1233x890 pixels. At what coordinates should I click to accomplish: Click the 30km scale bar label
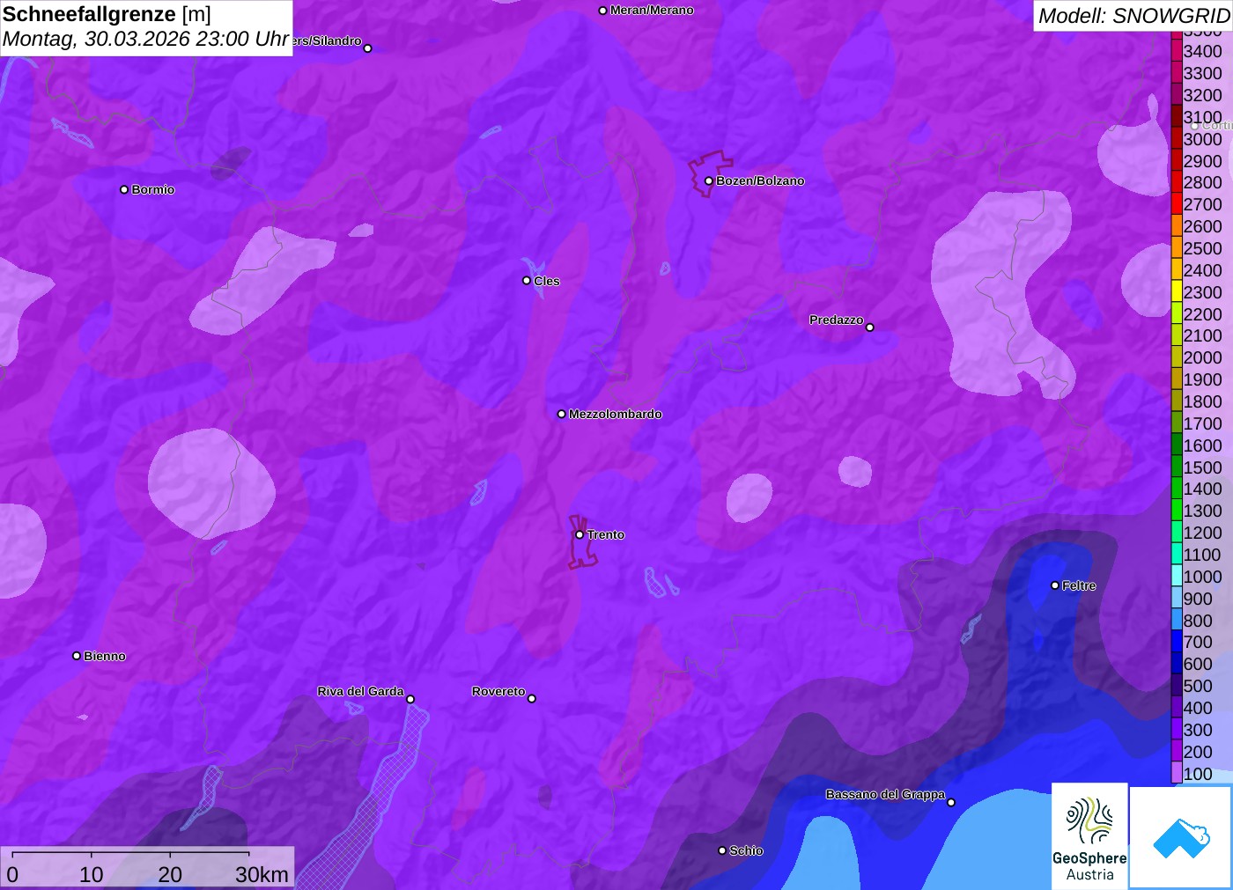262,874
